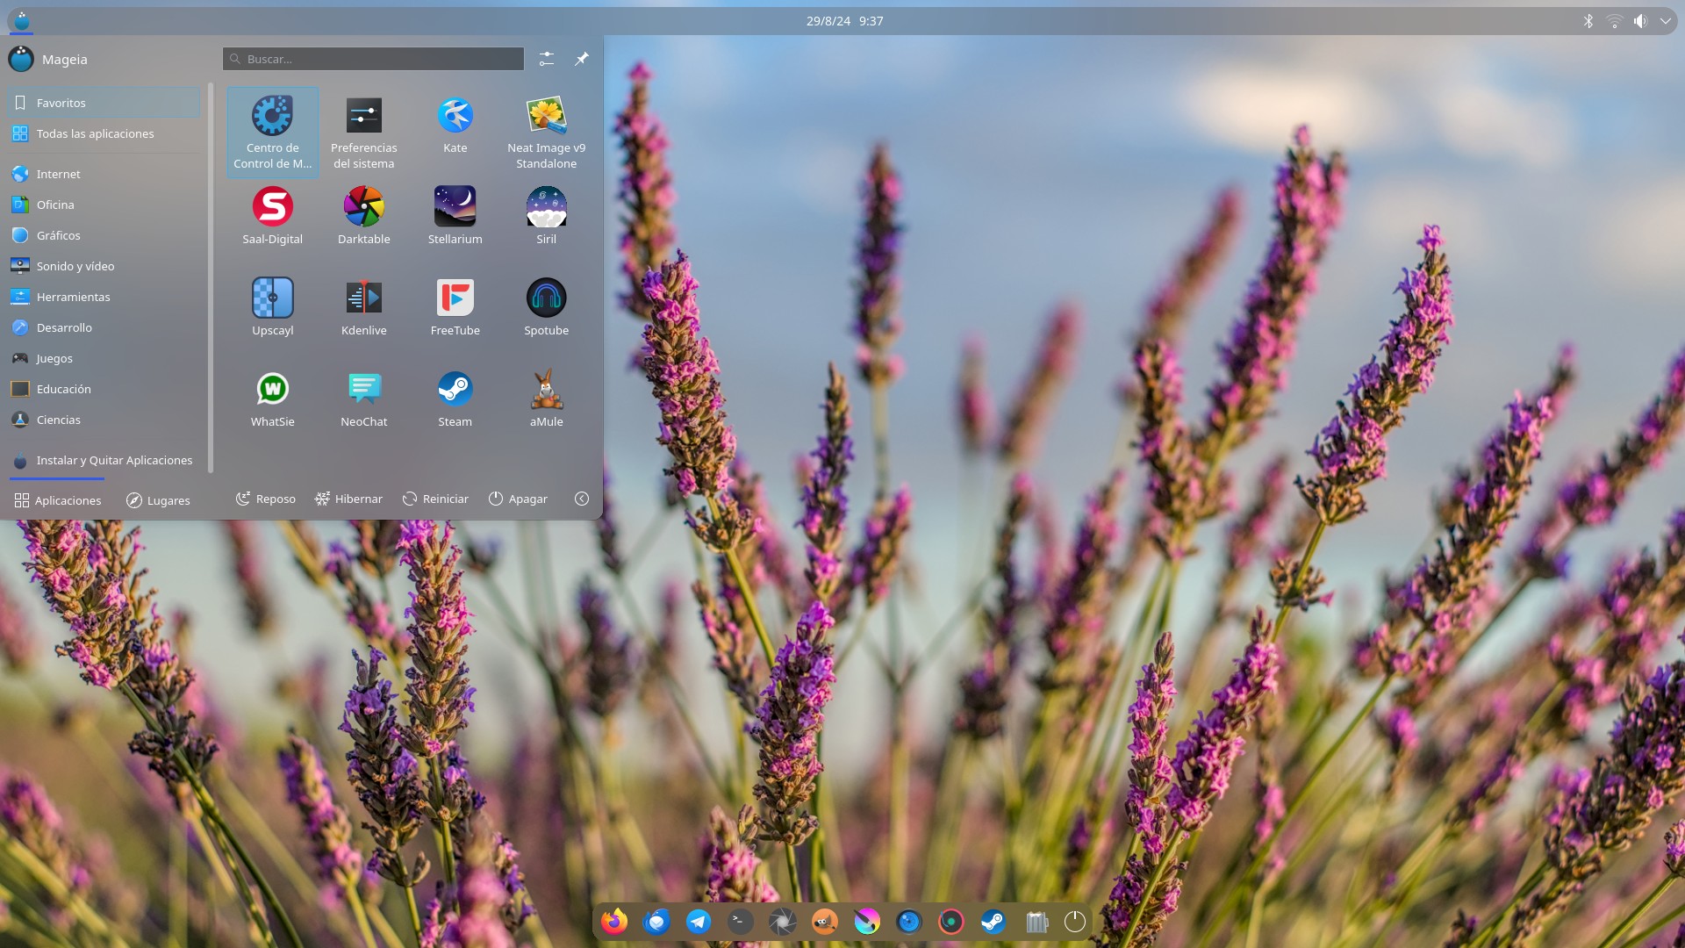The image size is (1685, 948).
Task: Click the power icon in the dock
Action: (x=1075, y=922)
